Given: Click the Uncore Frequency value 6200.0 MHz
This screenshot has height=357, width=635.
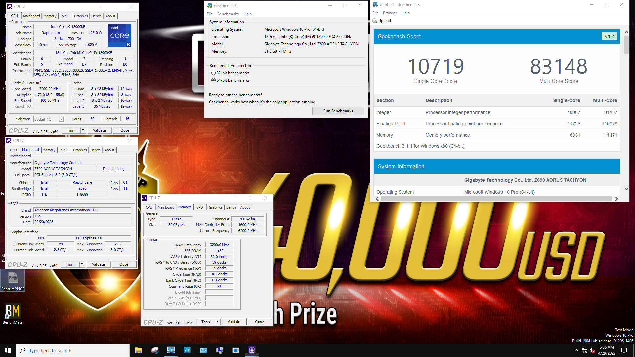Looking at the screenshot, I should pos(248,231).
